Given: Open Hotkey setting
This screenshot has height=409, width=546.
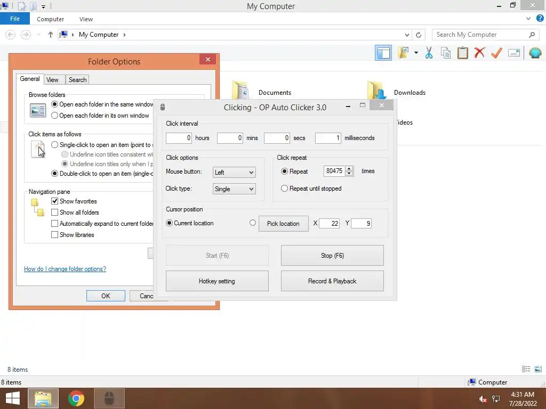Looking at the screenshot, I should [x=217, y=281].
